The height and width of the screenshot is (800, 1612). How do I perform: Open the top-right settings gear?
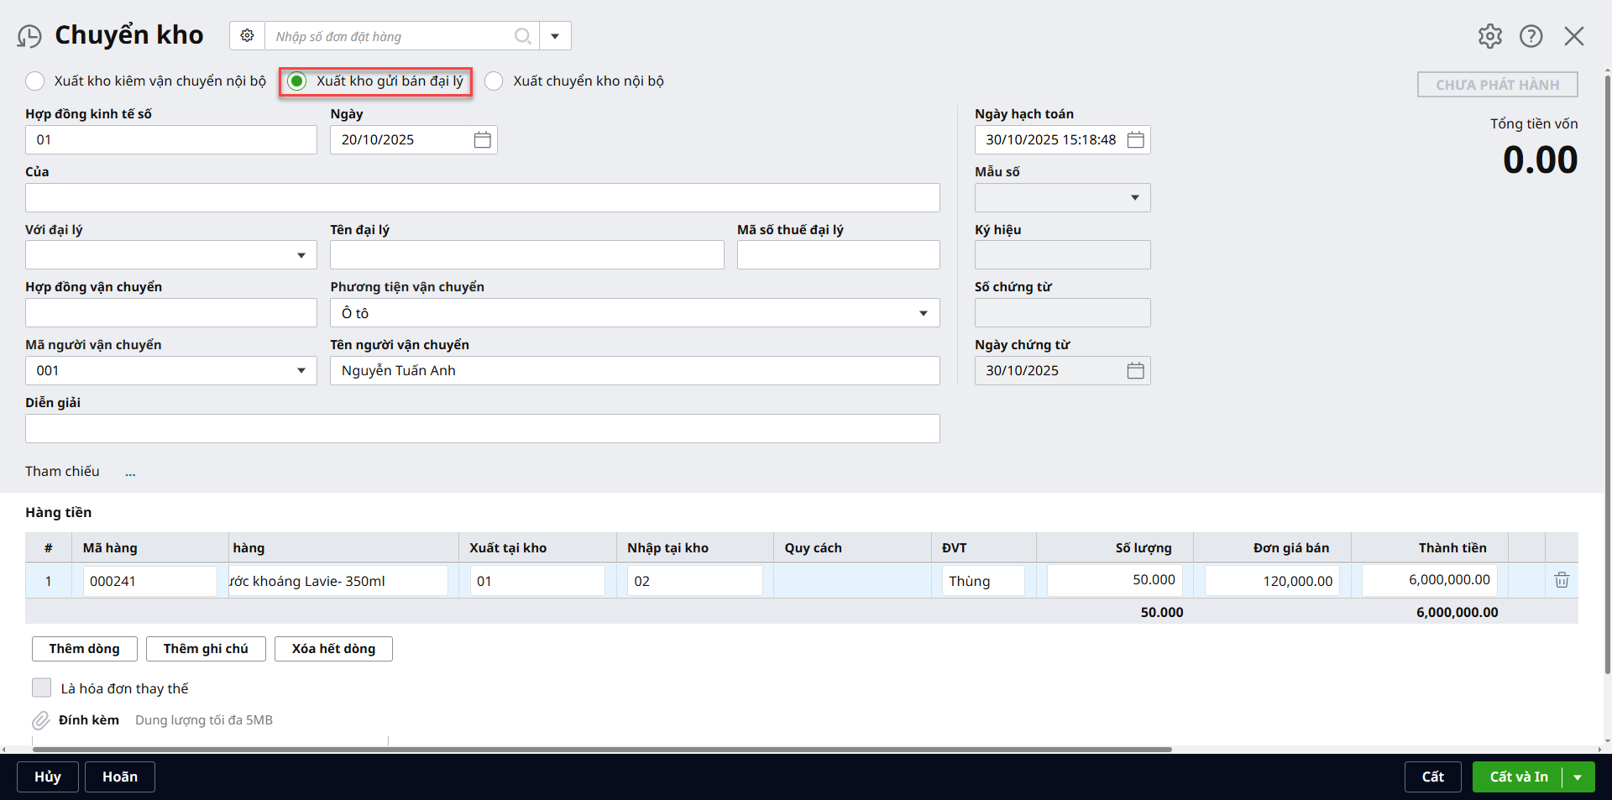point(1489,36)
